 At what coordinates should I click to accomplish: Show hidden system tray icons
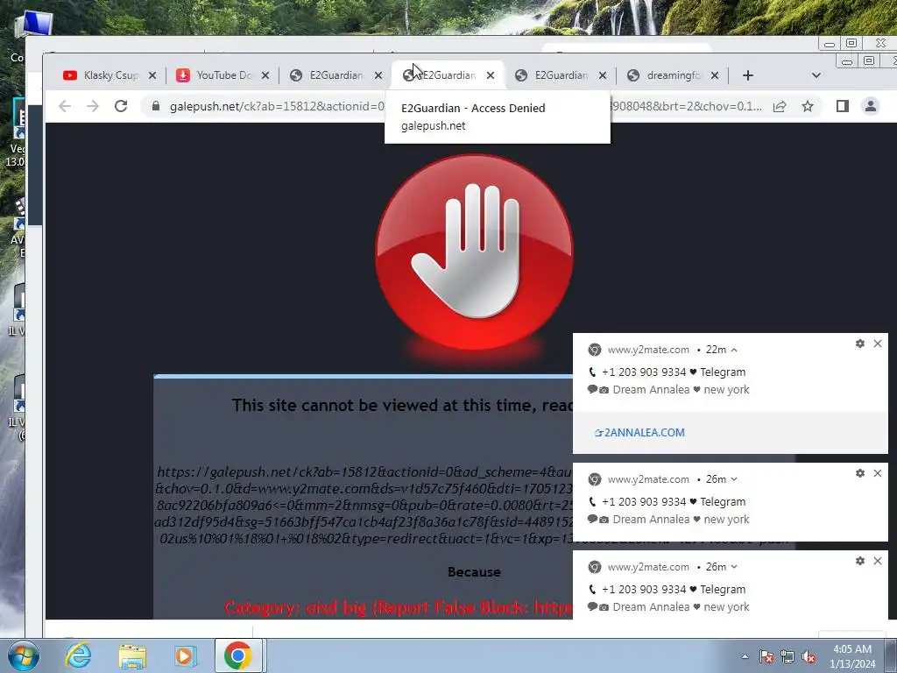745,656
